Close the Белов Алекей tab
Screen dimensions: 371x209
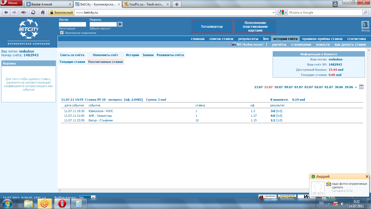point(70,4)
